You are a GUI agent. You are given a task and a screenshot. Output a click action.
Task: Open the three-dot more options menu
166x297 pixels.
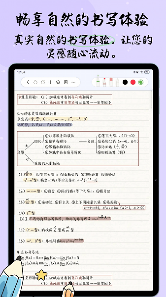[74, 82]
